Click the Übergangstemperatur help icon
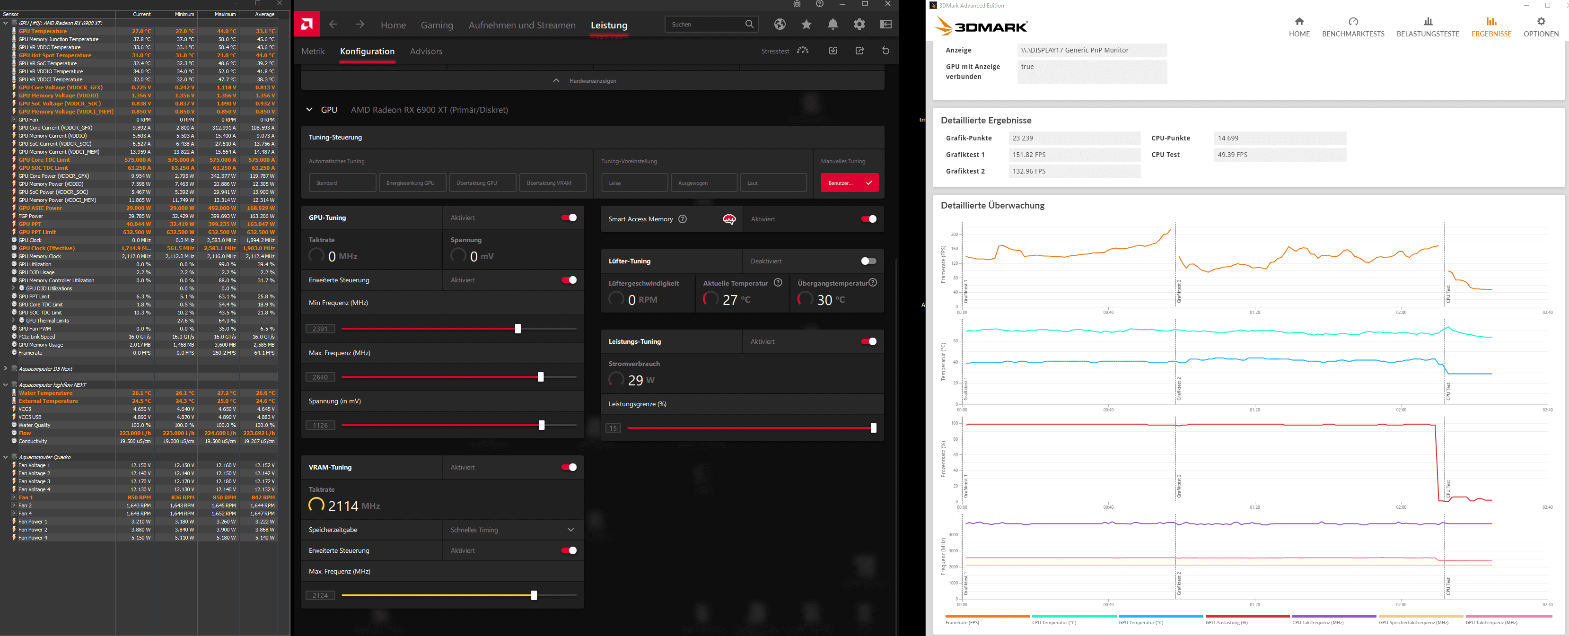Viewport: 1569px width, 636px height. pyautogui.click(x=873, y=282)
